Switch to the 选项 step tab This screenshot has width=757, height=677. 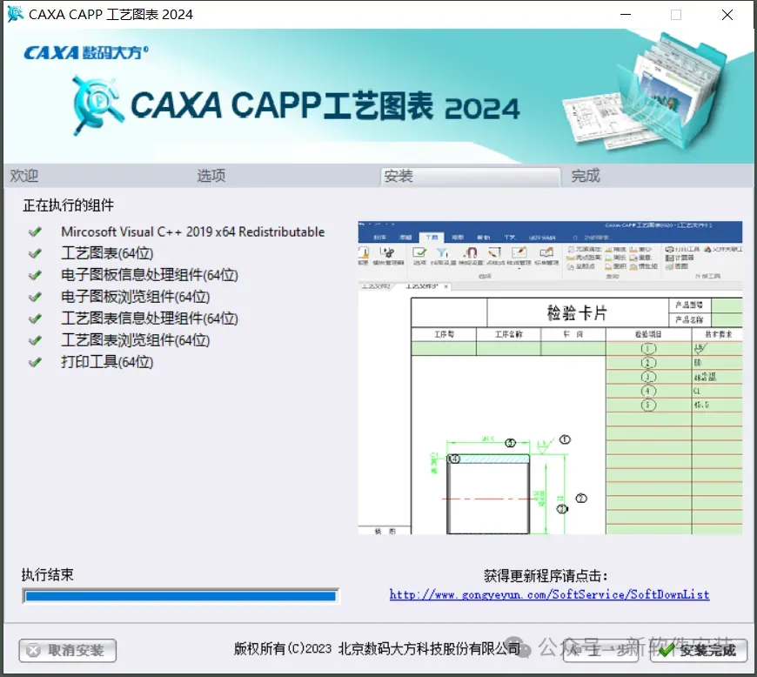[211, 176]
